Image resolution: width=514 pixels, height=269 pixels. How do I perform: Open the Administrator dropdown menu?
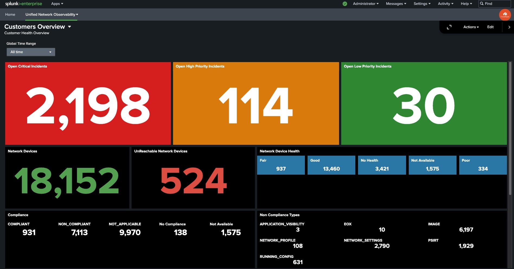366,4
